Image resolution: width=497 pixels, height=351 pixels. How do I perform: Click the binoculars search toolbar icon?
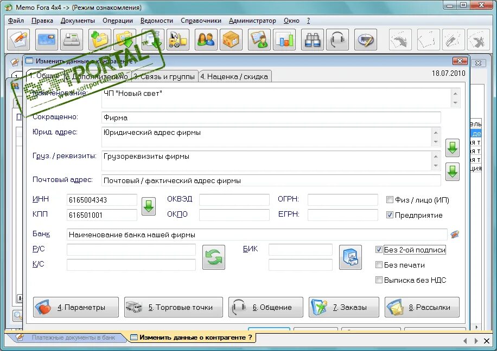click(x=312, y=40)
